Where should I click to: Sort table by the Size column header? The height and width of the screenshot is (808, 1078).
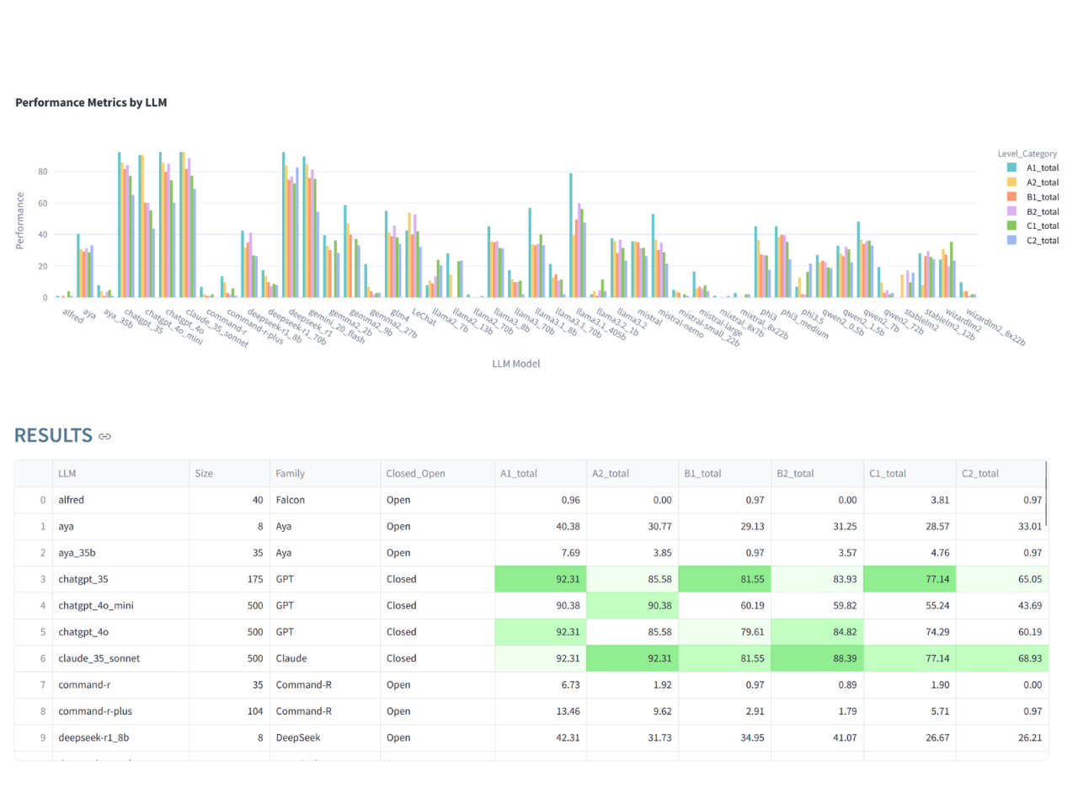204,474
